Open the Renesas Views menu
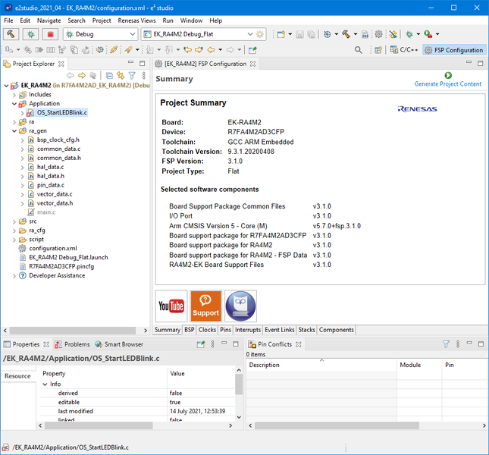Screen dimensions: 489x455 [136, 20]
